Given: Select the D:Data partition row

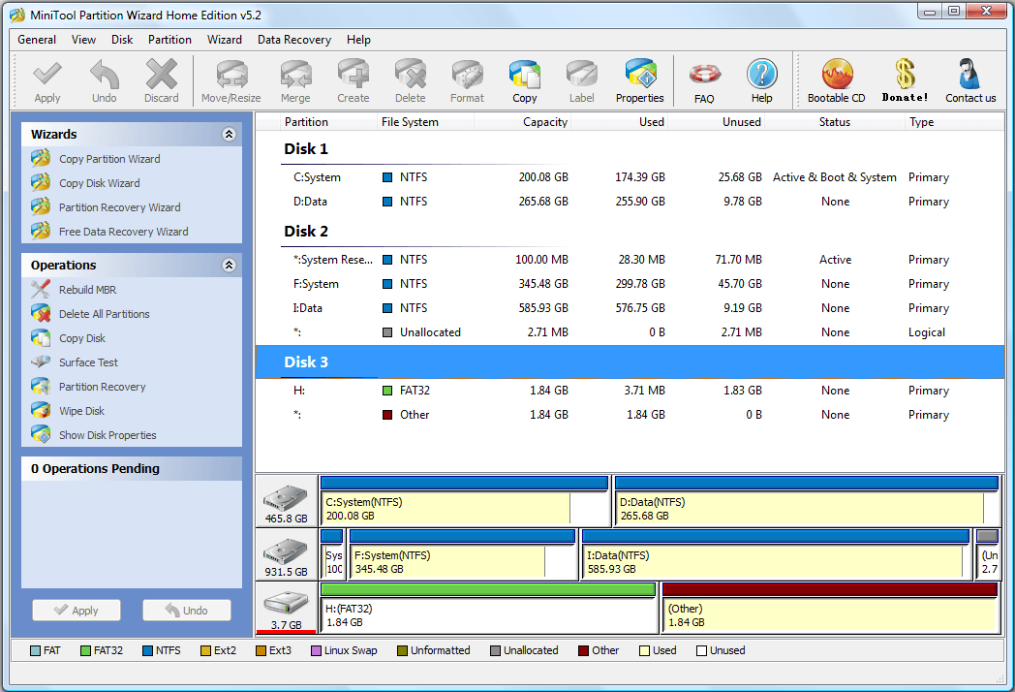Looking at the screenshot, I should tap(630, 202).
